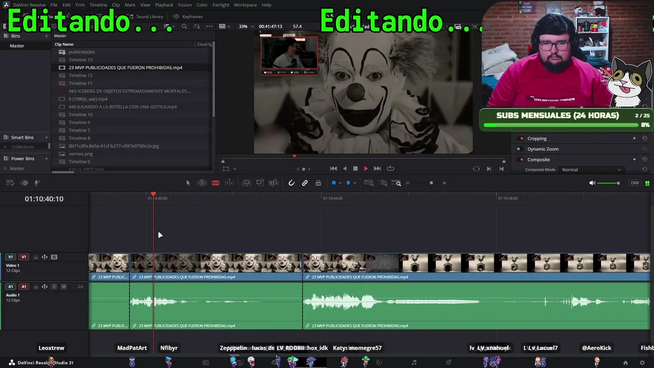Click the Play Reverse button
The image size is (654, 368).
tap(344, 169)
